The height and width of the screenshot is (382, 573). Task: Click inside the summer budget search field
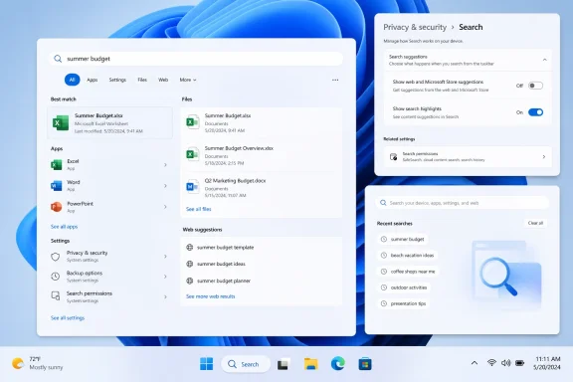point(196,59)
